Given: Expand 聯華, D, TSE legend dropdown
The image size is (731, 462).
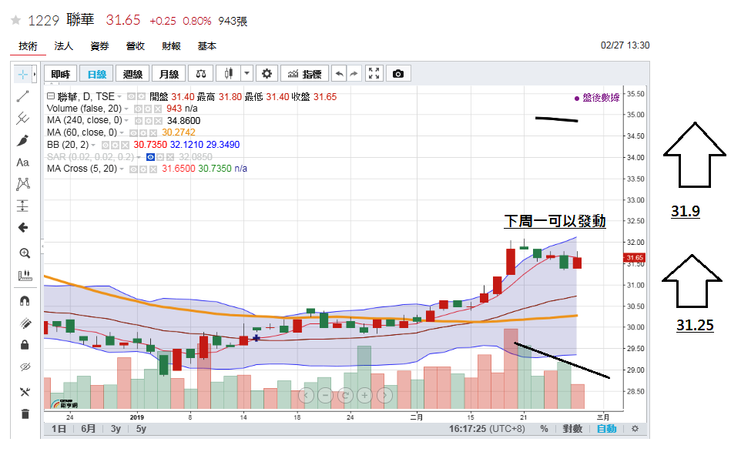Looking at the screenshot, I should 119,97.
